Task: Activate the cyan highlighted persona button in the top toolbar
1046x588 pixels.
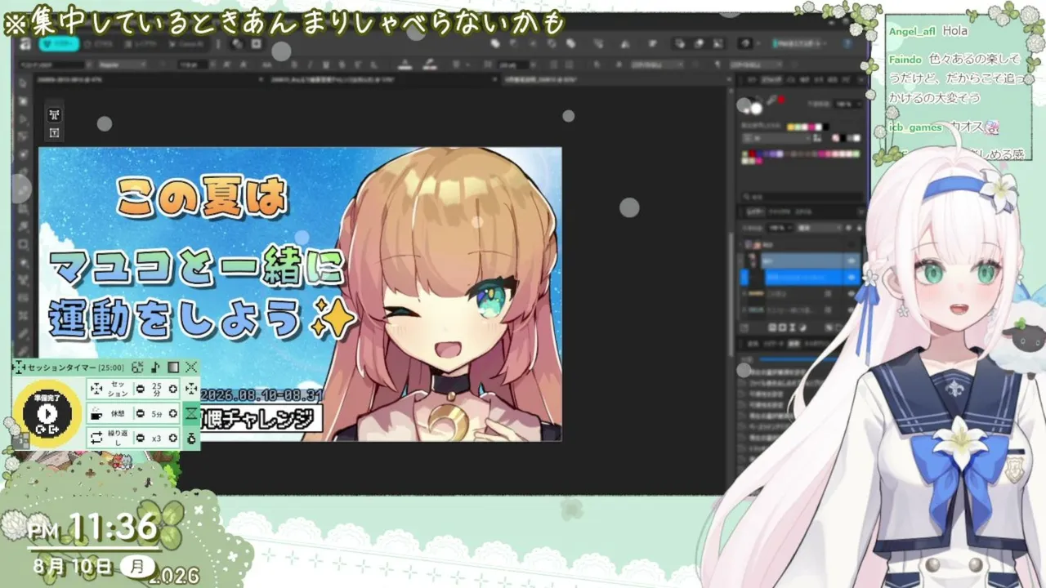Action: [x=59, y=44]
